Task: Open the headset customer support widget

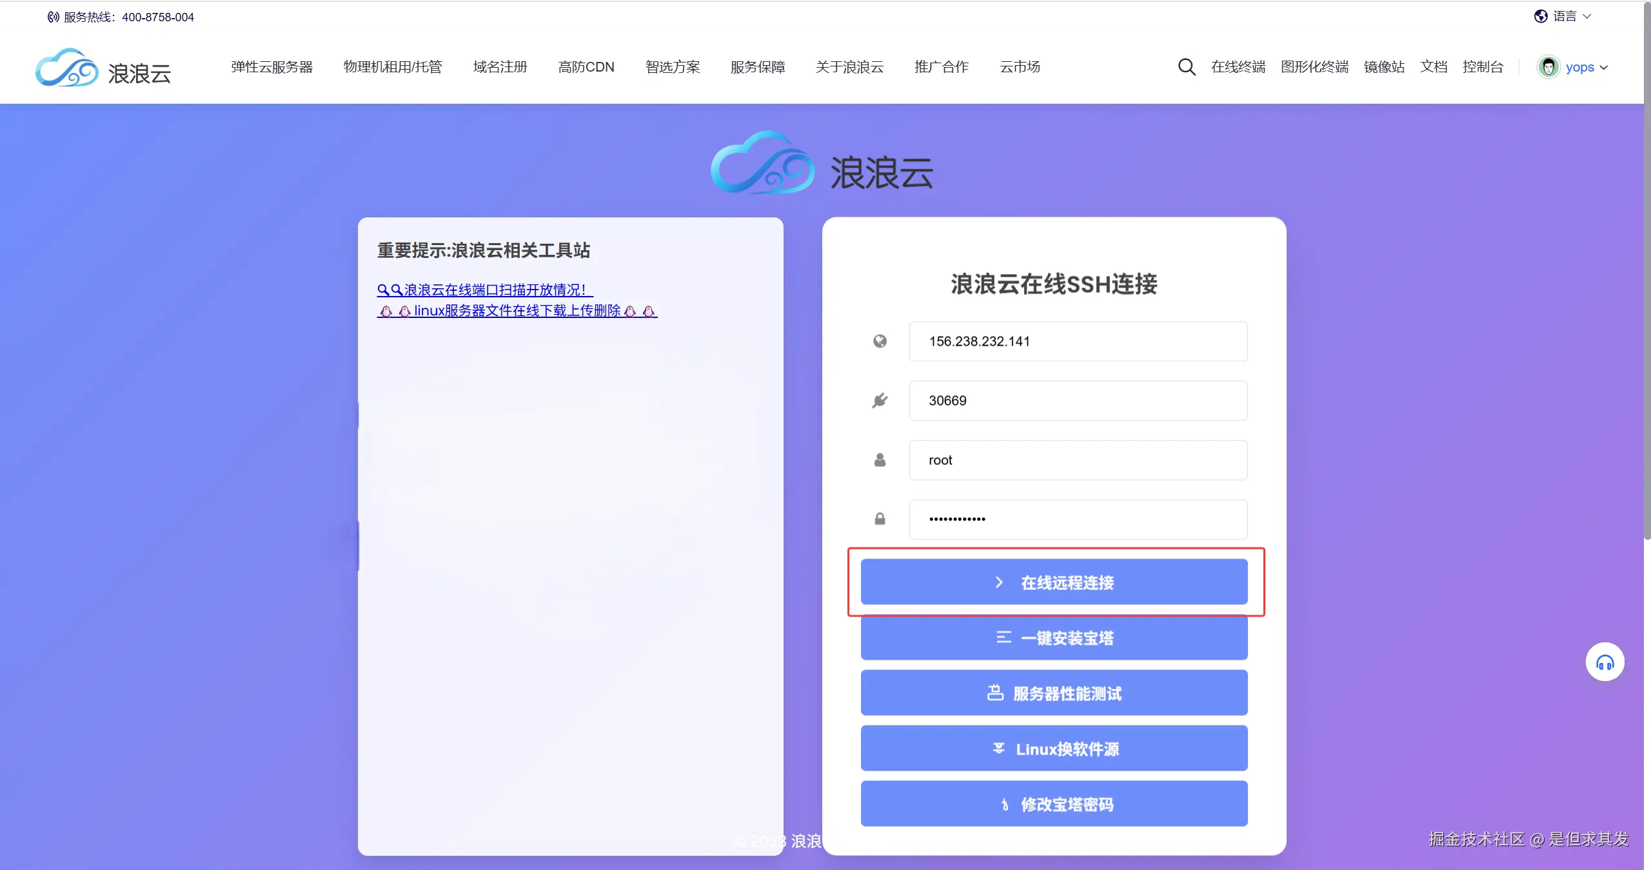Action: (x=1605, y=662)
